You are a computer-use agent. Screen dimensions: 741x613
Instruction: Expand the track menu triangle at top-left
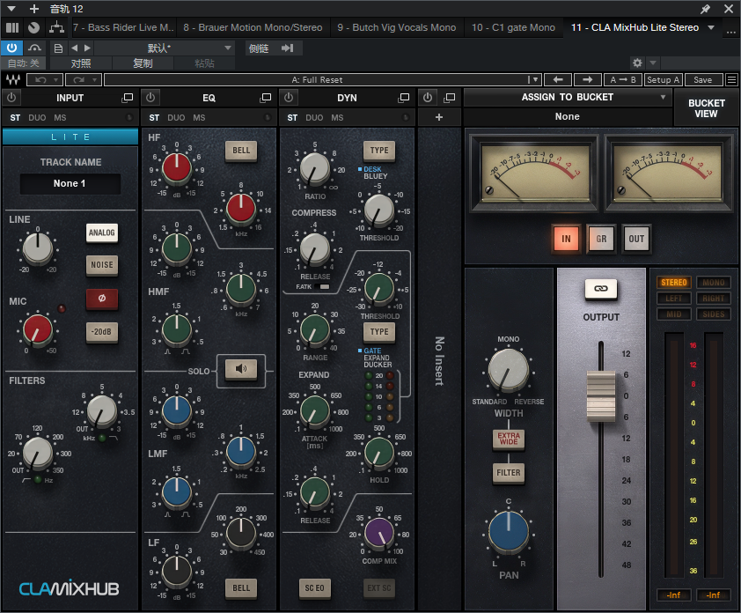point(11,9)
